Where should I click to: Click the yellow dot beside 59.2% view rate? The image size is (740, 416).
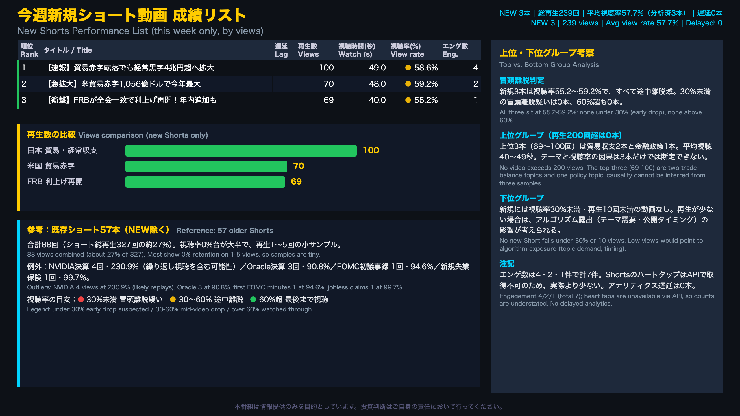[x=408, y=84]
